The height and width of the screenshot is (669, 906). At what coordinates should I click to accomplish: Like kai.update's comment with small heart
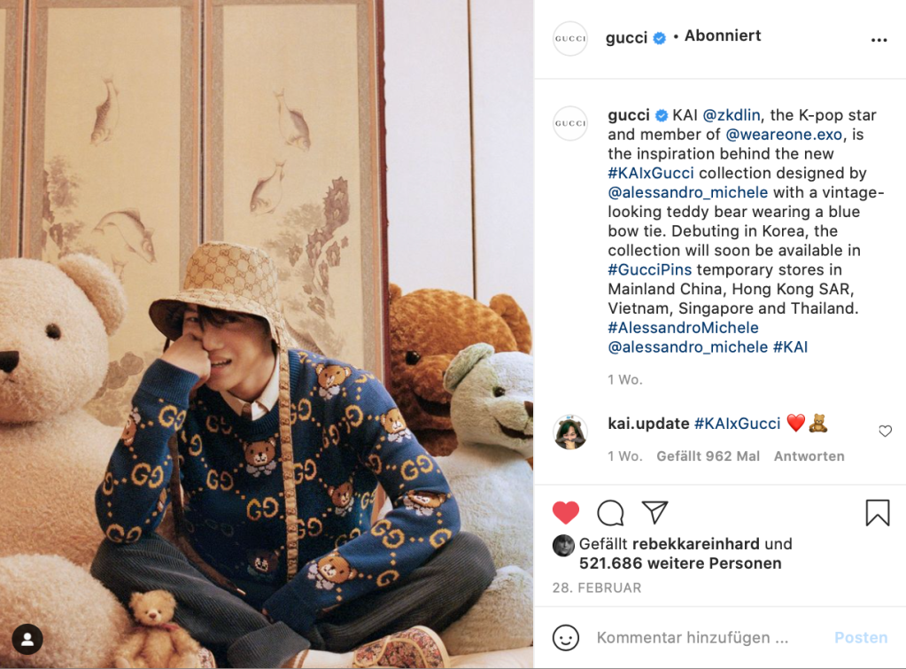coord(885,431)
